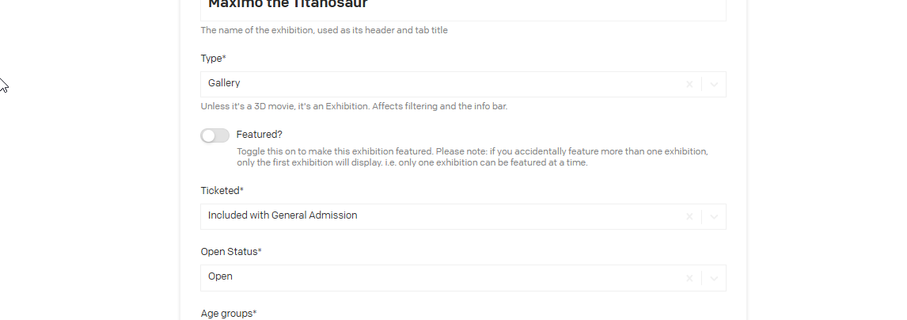Click the 'Featured?' label text

coord(260,135)
